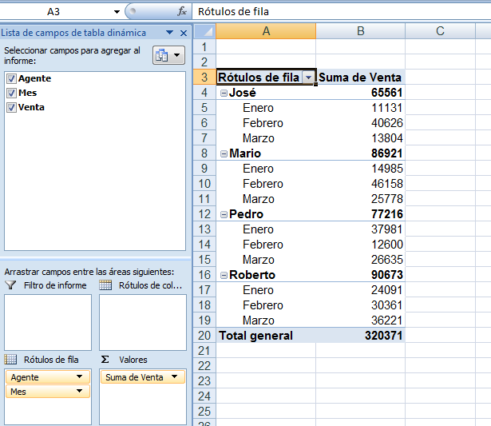Open the Name Box dropdown arrow
The image size is (491, 426).
117,12
